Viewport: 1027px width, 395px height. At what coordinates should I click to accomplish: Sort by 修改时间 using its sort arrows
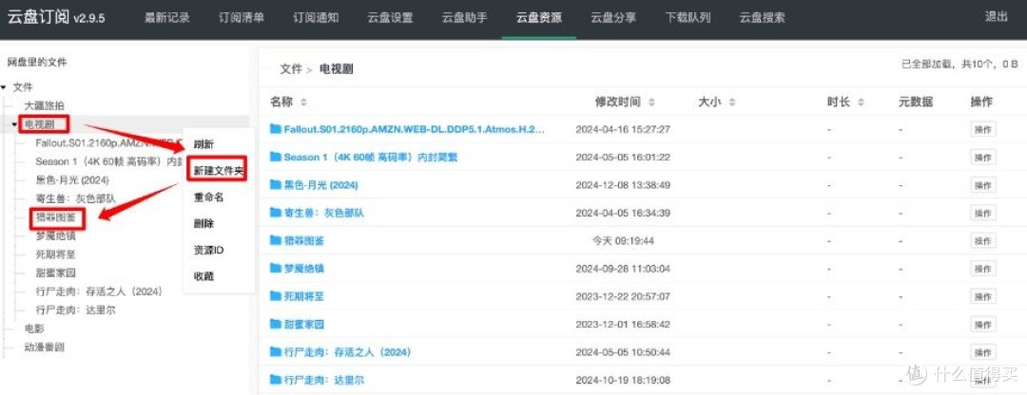click(x=651, y=102)
